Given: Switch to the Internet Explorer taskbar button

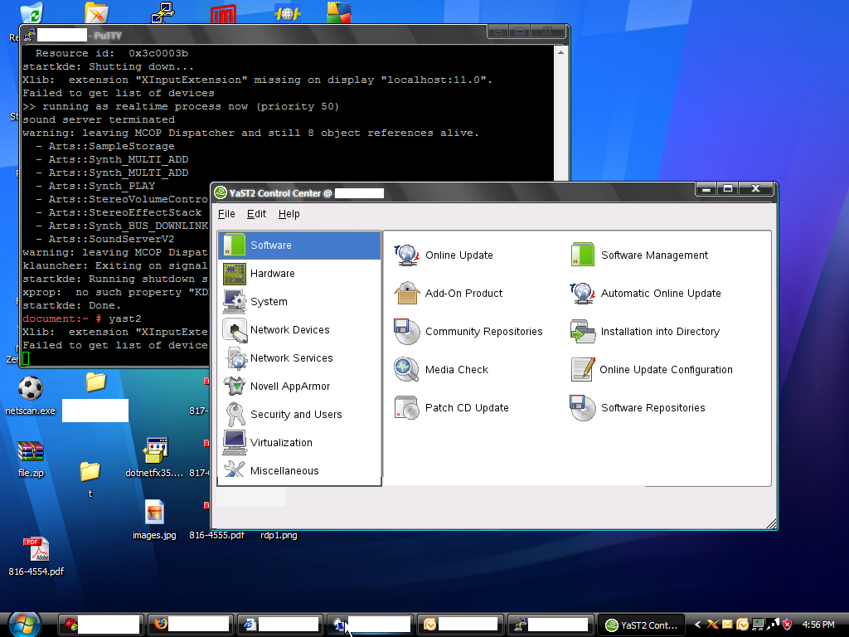Looking at the screenshot, I should (x=280, y=625).
